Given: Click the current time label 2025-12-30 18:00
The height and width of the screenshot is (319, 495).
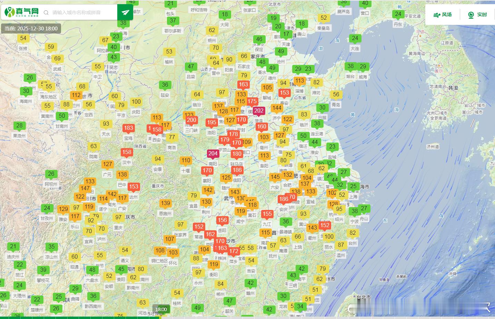Looking at the screenshot, I should (x=31, y=29).
